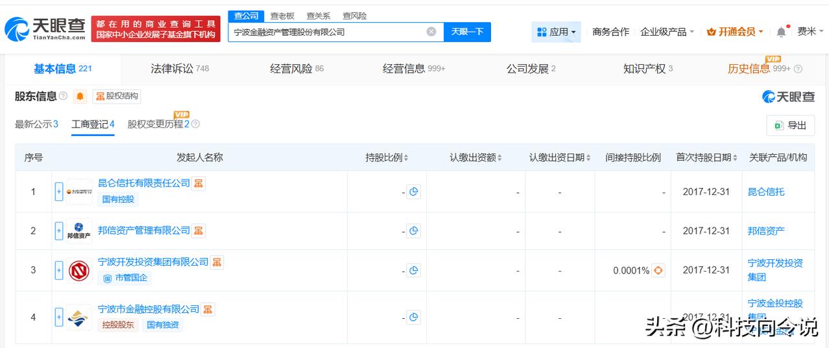The width and height of the screenshot is (829, 348).
Task: Open the 宁波市金融控股有限公司 company link
Action: pyautogui.click(x=149, y=309)
